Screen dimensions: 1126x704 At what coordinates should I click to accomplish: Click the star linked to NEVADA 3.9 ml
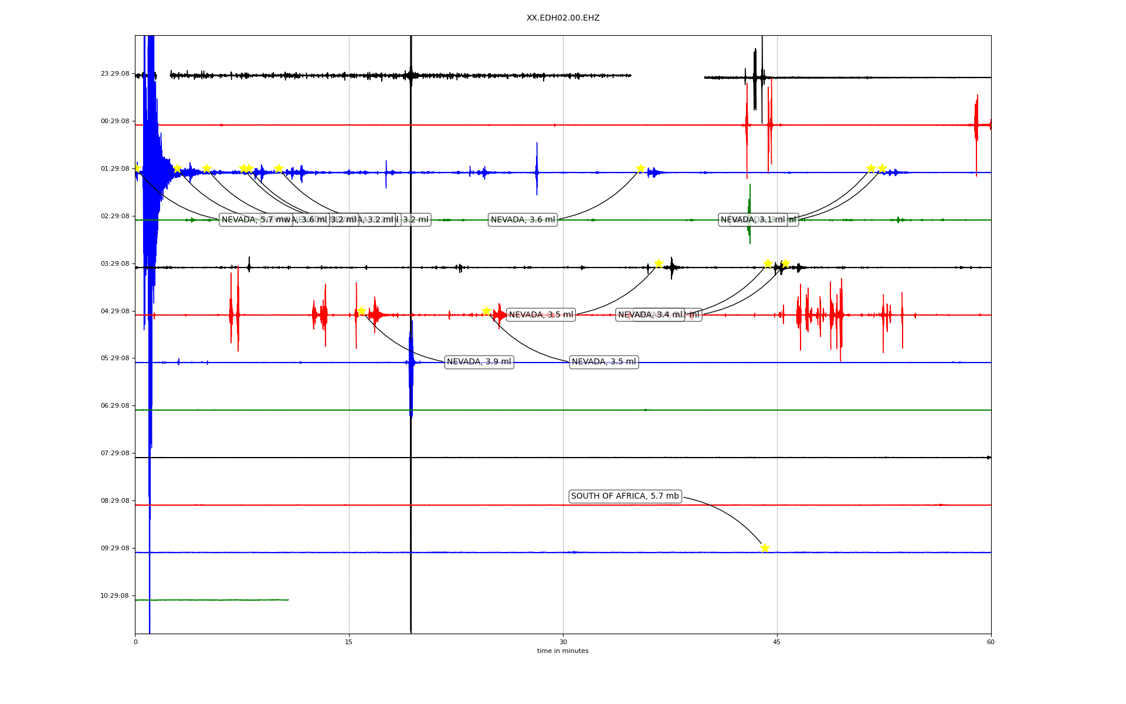(x=361, y=311)
